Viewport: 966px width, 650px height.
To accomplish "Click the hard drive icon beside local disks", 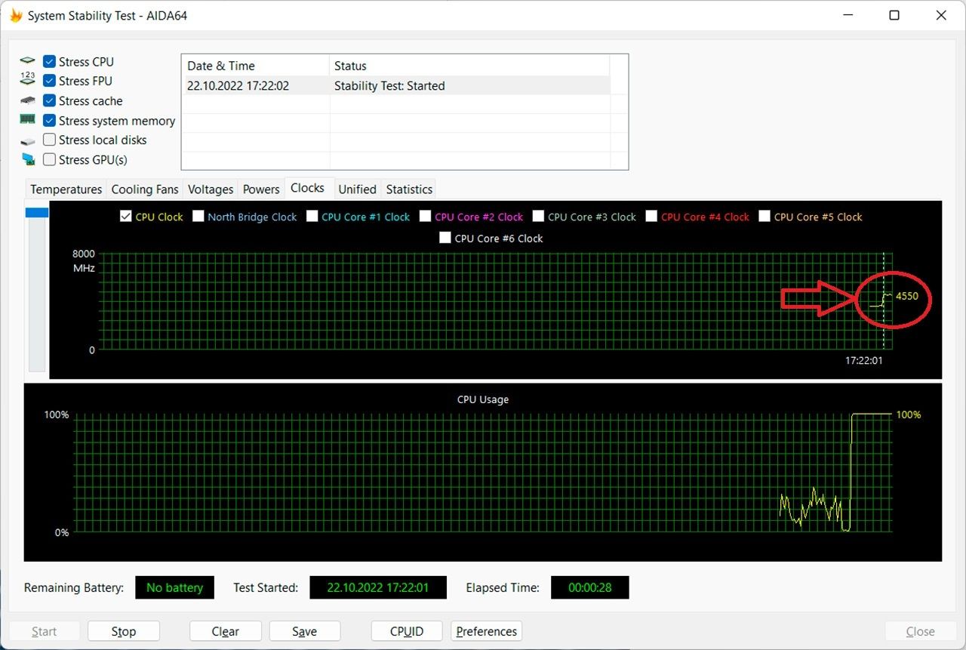I will (28, 140).
